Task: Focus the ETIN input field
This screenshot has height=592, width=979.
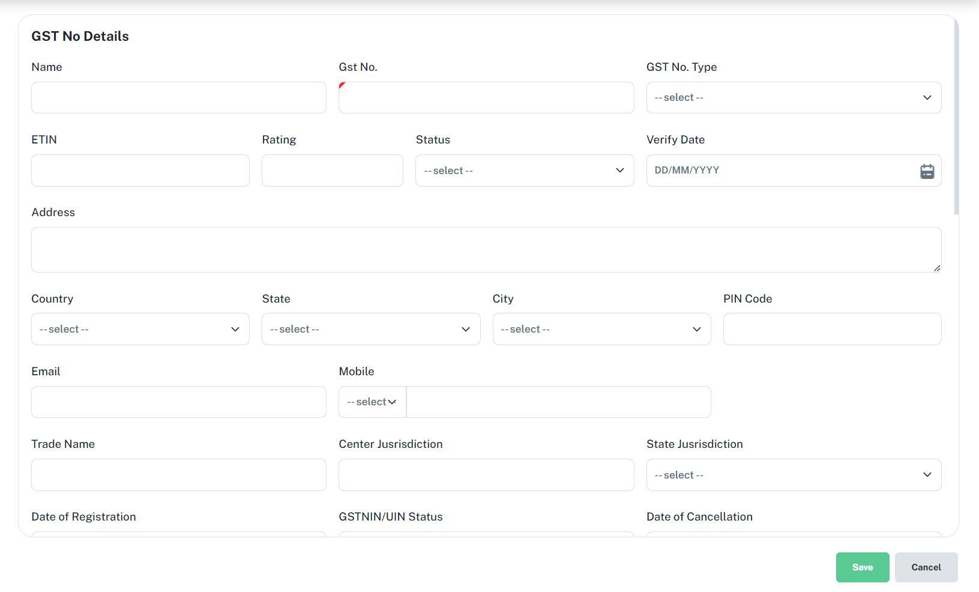Action: pyautogui.click(x=140, y=171)
